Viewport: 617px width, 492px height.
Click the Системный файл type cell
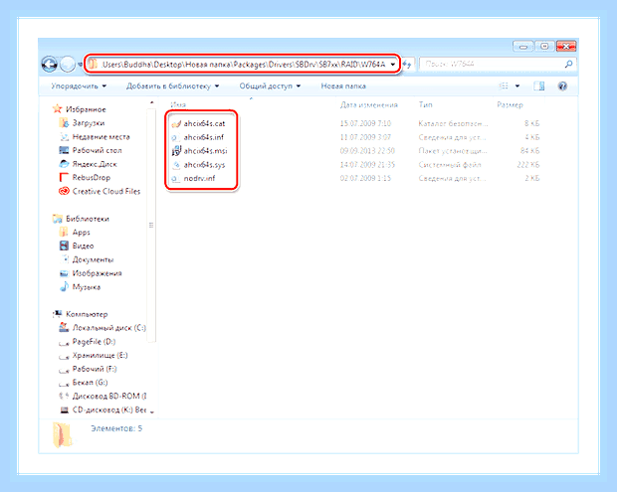coord(450,165)
